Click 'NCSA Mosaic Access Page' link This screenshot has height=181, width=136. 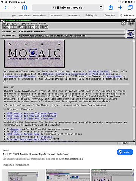click(23, 134)
